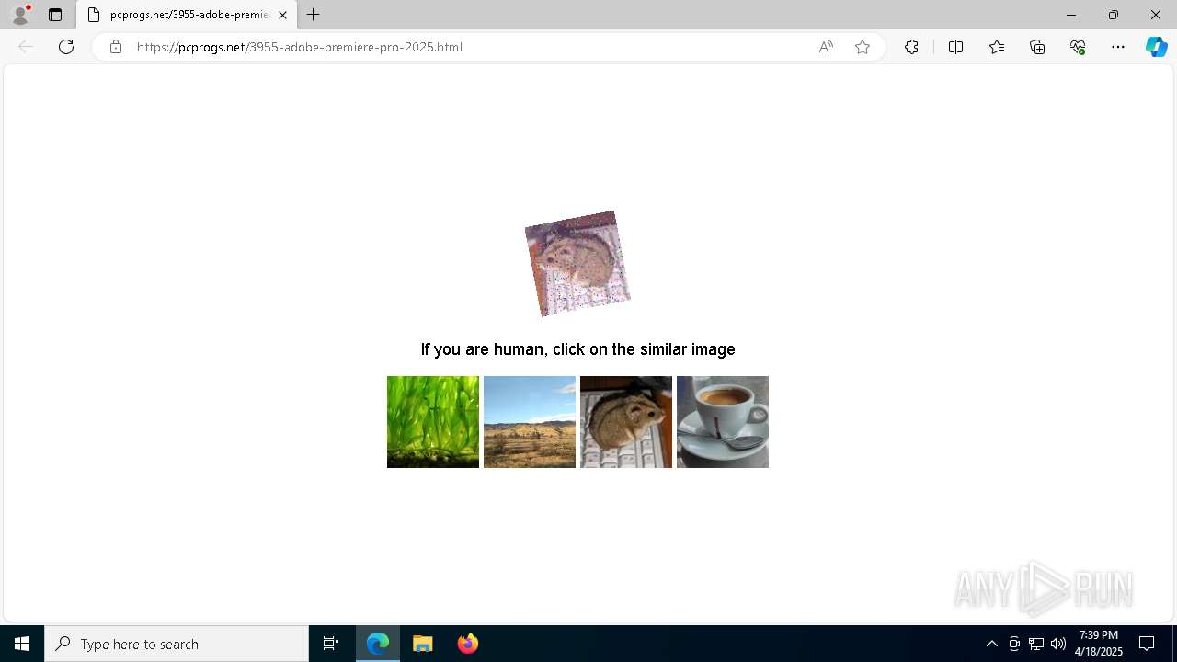Screen dimensions: 1177x662
Task: Click the rotated noisy hamster sample image
Action: coord(577,264)
